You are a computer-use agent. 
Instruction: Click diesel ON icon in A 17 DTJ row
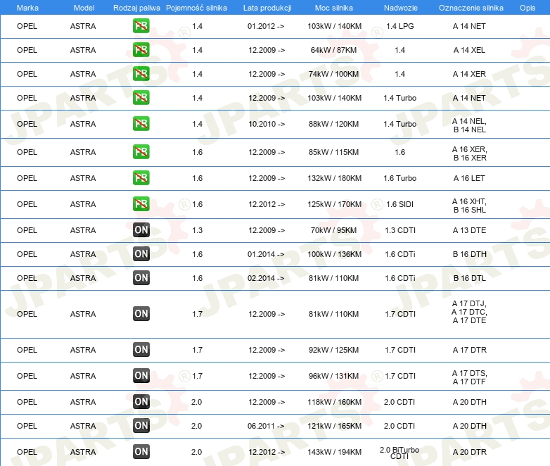[141, 313]
